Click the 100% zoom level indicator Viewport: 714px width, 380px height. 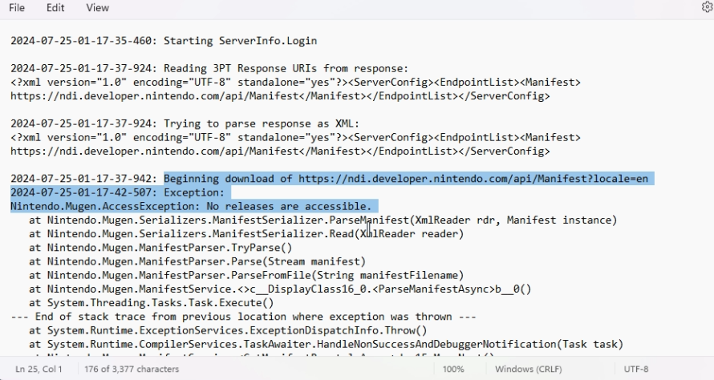click(x=453, y=369)
